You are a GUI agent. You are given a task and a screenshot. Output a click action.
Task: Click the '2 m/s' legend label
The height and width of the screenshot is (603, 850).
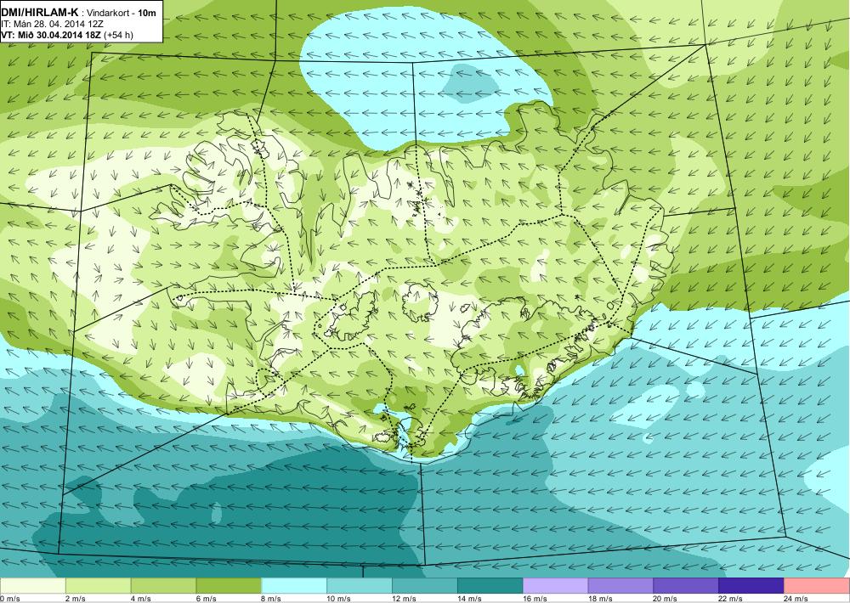[x=76, y=599]
